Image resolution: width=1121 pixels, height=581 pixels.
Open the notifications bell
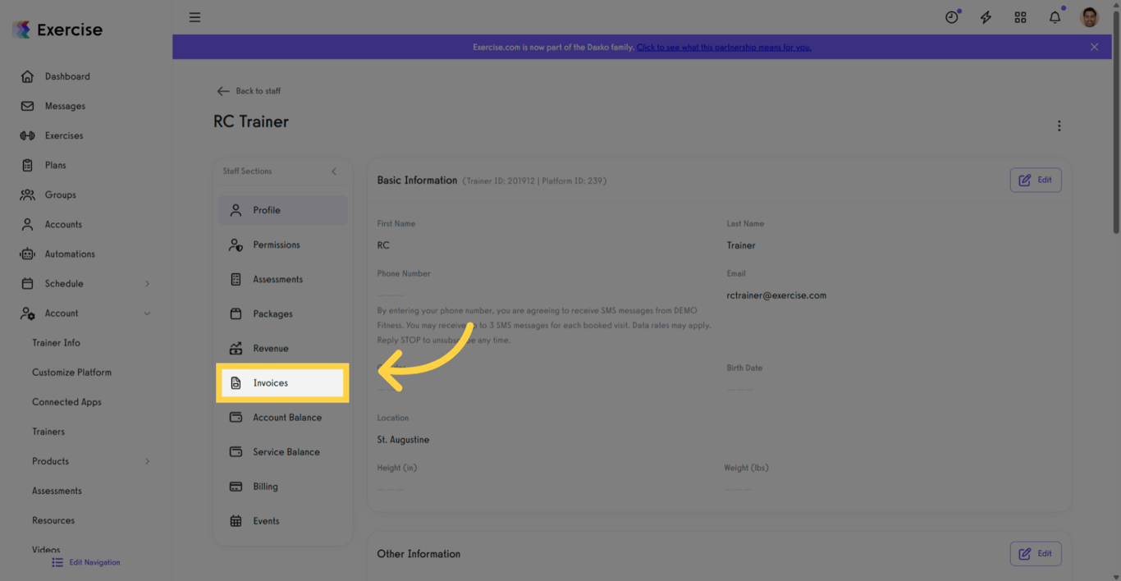click(x=1055, y=16)
